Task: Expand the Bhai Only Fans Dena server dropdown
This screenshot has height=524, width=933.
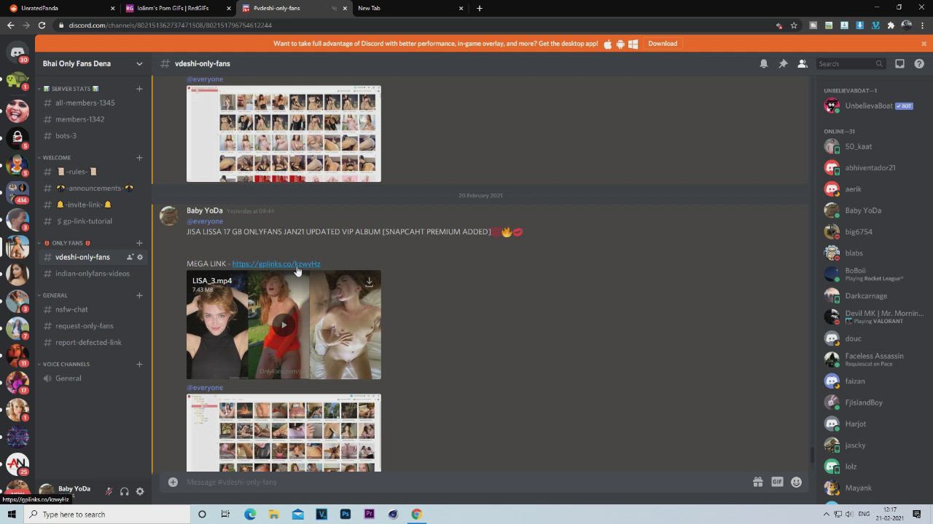Action: (x=139, y=63)
